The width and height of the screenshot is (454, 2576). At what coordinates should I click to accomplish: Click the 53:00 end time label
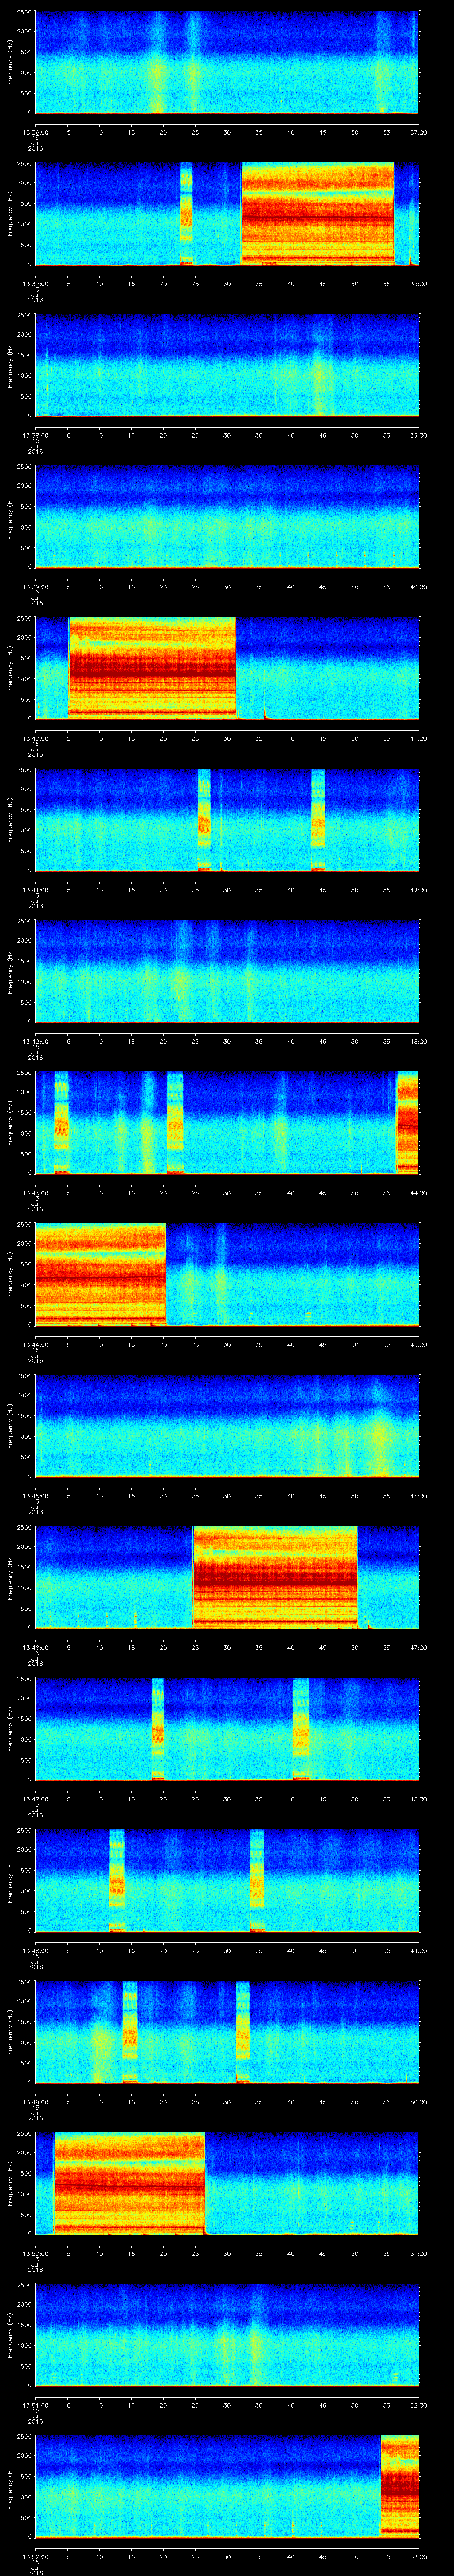click(x=418, y=2557)
